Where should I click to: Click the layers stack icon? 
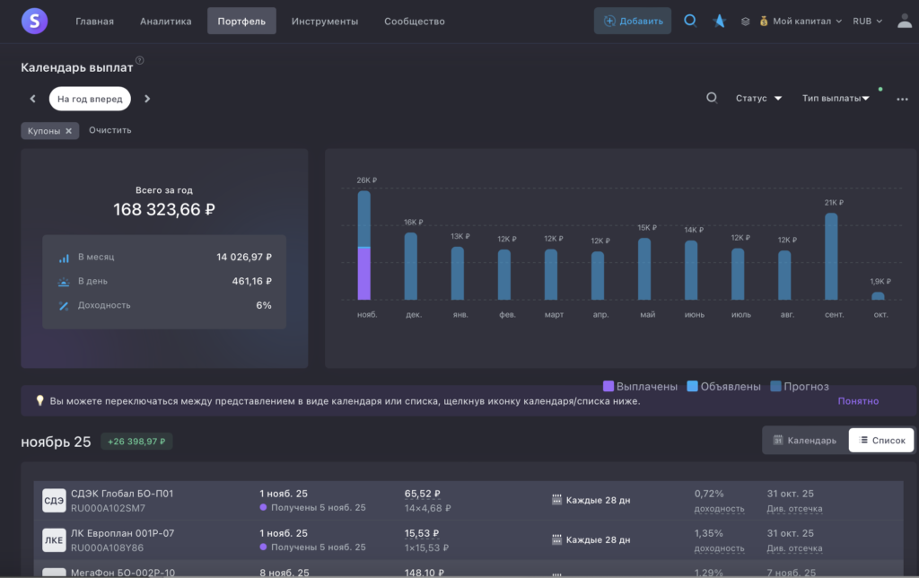click(x=745, y=22)
